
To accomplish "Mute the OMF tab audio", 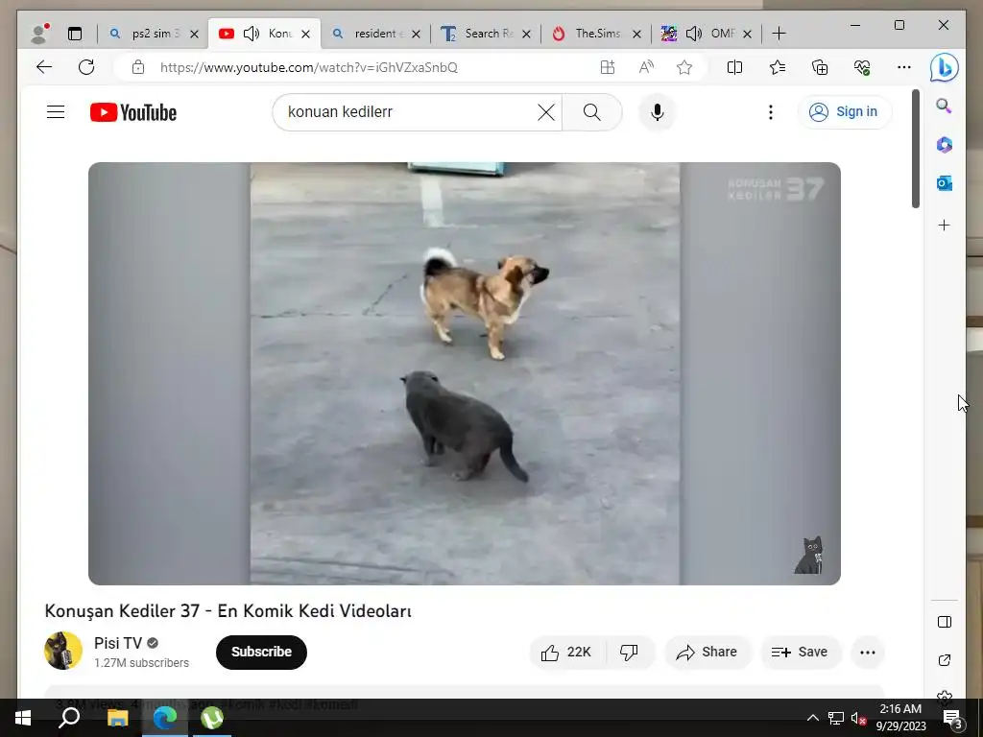I will click(x=693, y=34).
